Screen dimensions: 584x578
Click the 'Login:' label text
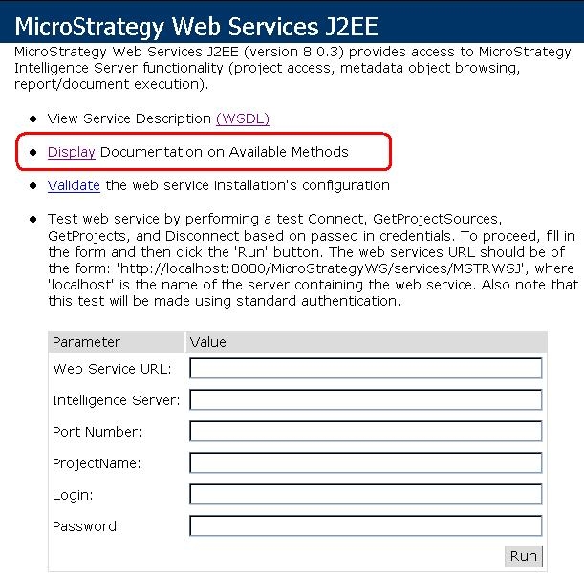click(x=73, y=495)
